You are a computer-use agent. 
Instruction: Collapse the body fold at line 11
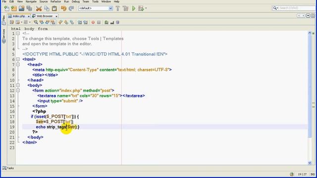pyautogui.click(x=18, y=86)
